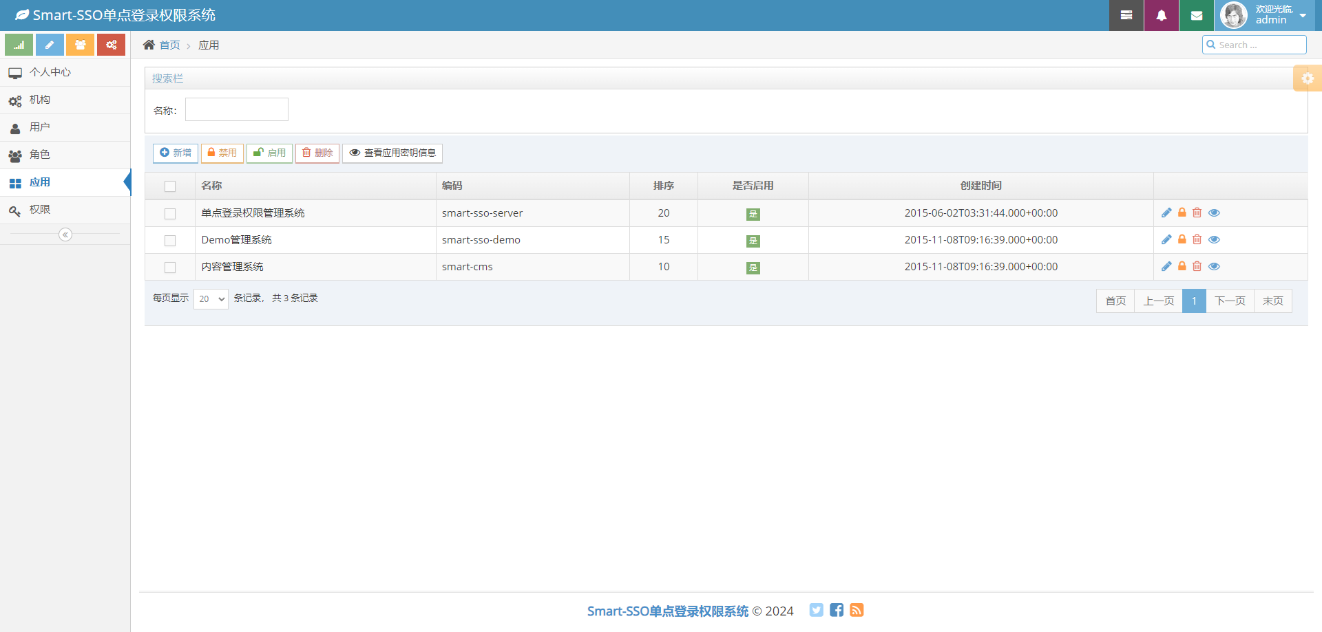Check the 内容管理系统 row checkbox
1322x632 pixels.
170,268
